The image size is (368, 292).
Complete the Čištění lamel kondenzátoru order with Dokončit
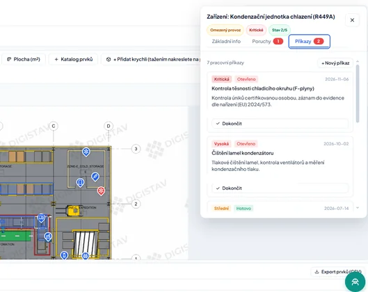(x=280, y=188)
